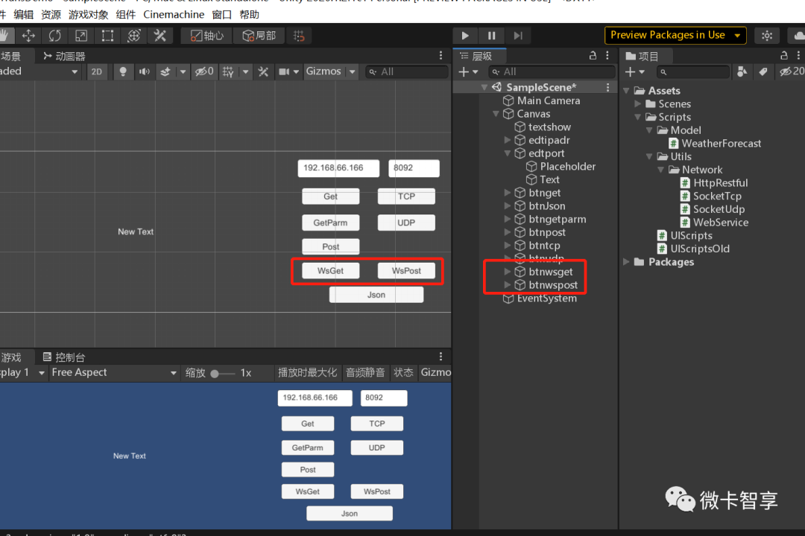Select the Move tool
Image resolution: width=805 pixels, height=536 pixels.
click(28, 36)
